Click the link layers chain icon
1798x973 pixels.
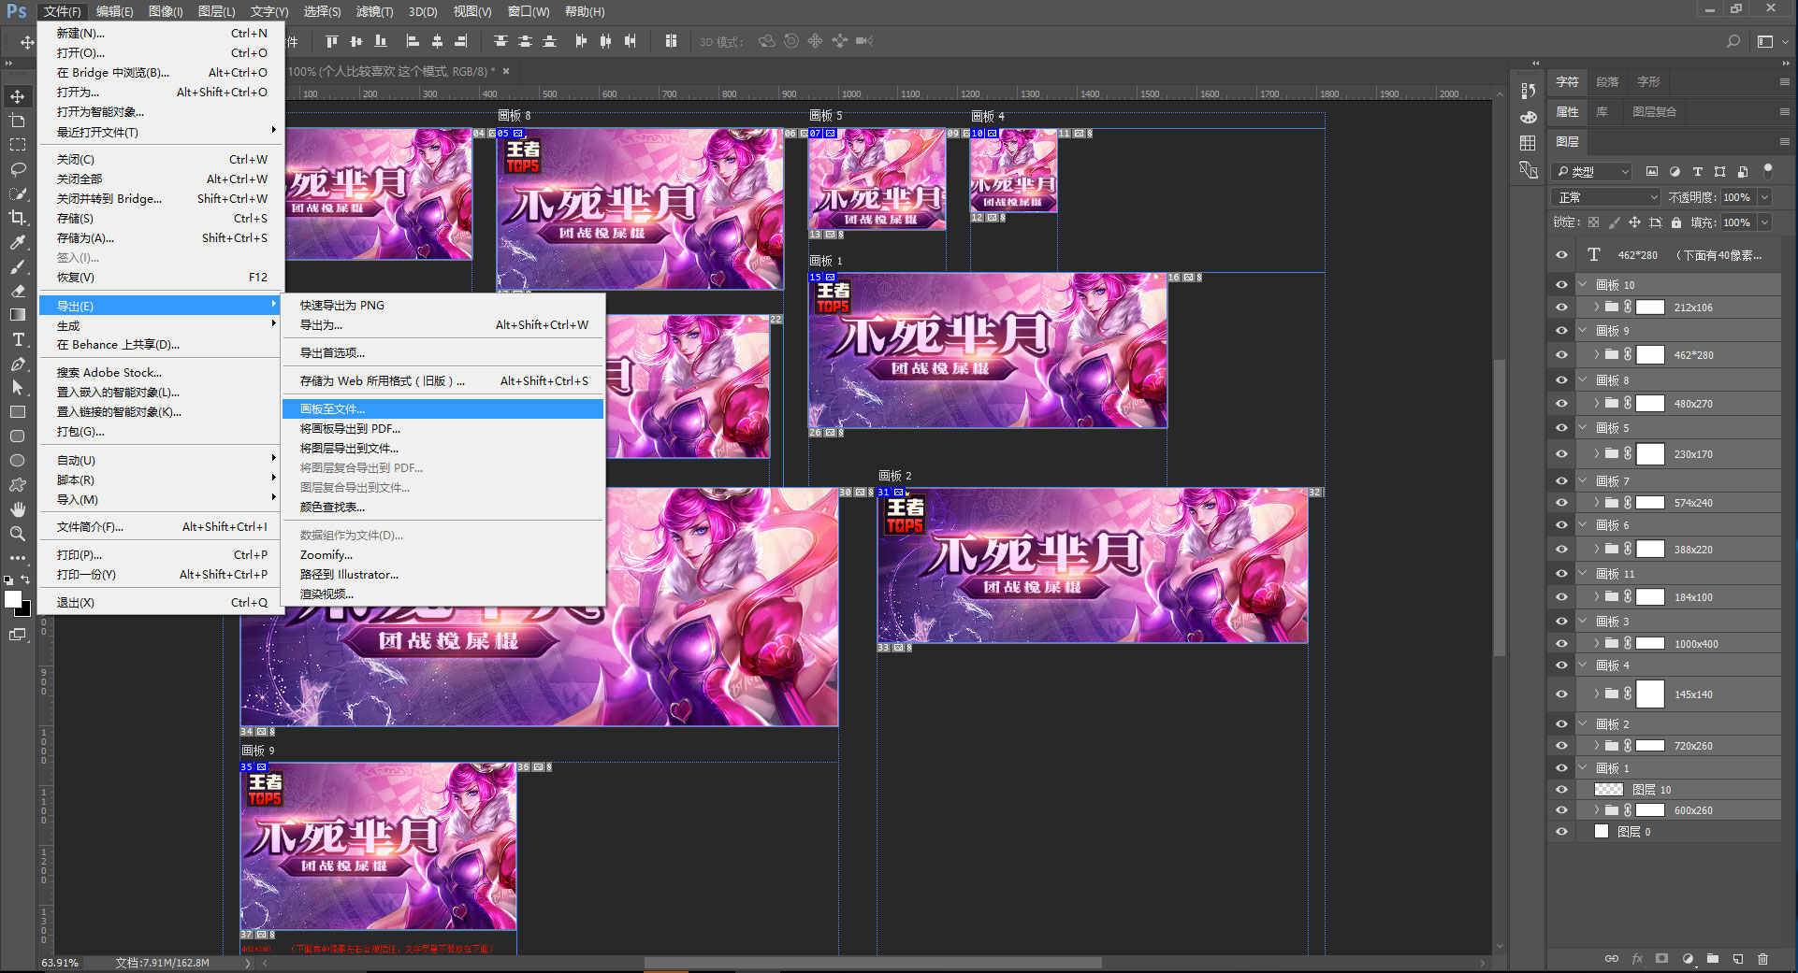click(1612, 959)
